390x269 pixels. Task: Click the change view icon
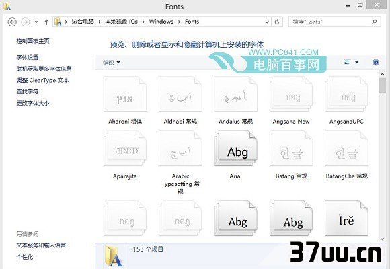[347, 63]
